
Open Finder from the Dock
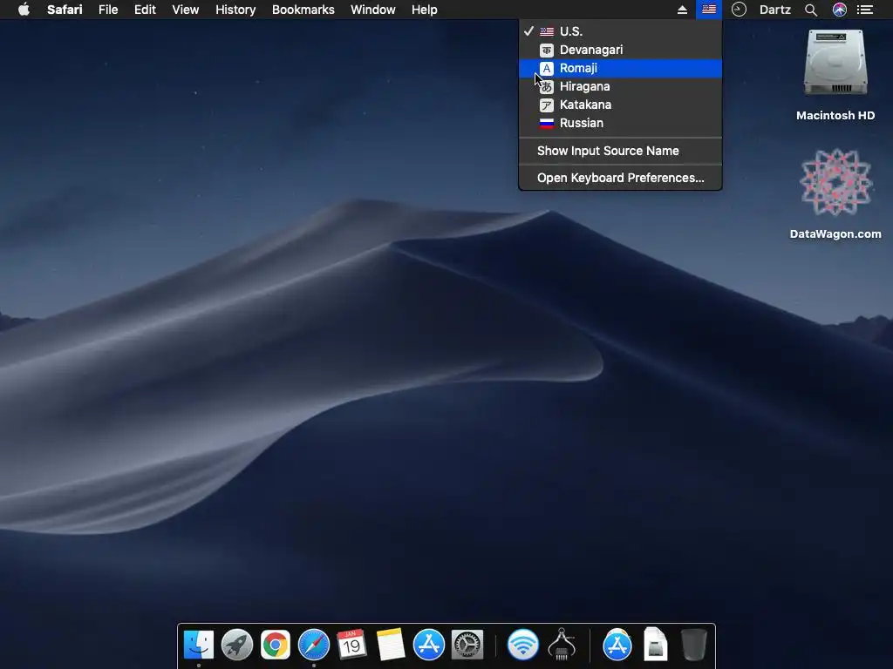198,645
